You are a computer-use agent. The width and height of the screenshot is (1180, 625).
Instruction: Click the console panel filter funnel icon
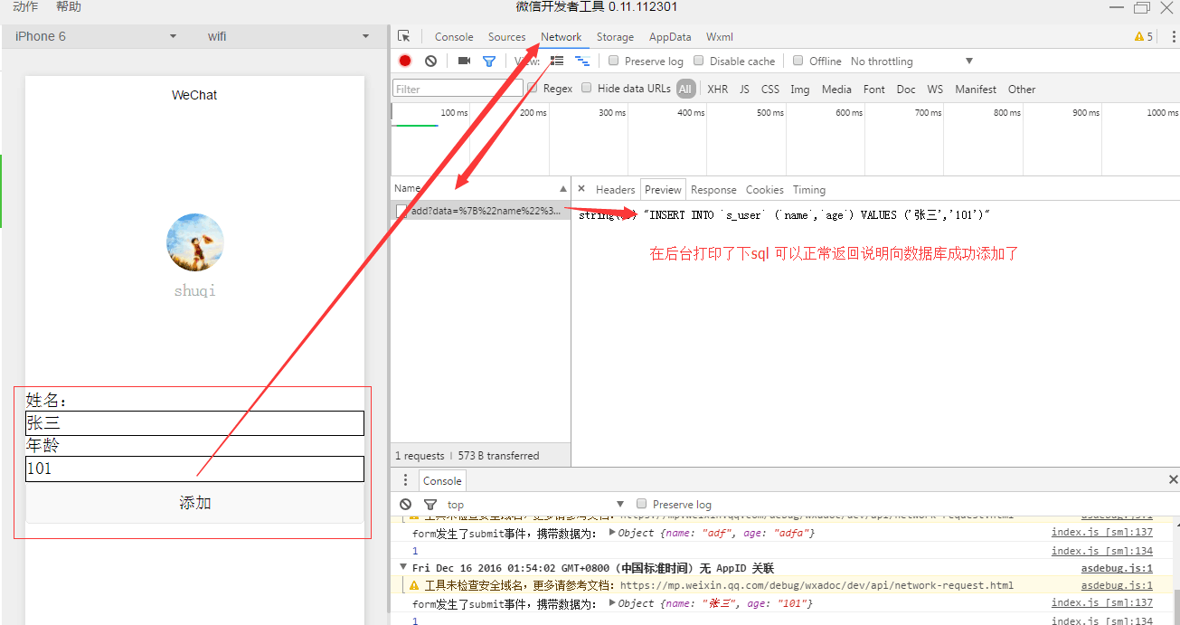tap(430, 505)
